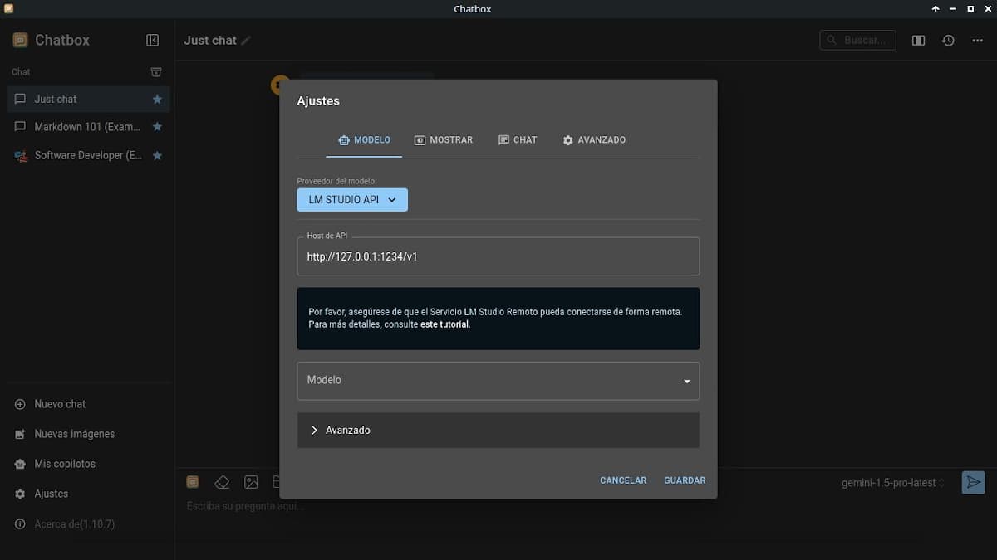Toggle star on Markdown 101 conversation
The image size is (997, 560).
pos(157,127)
